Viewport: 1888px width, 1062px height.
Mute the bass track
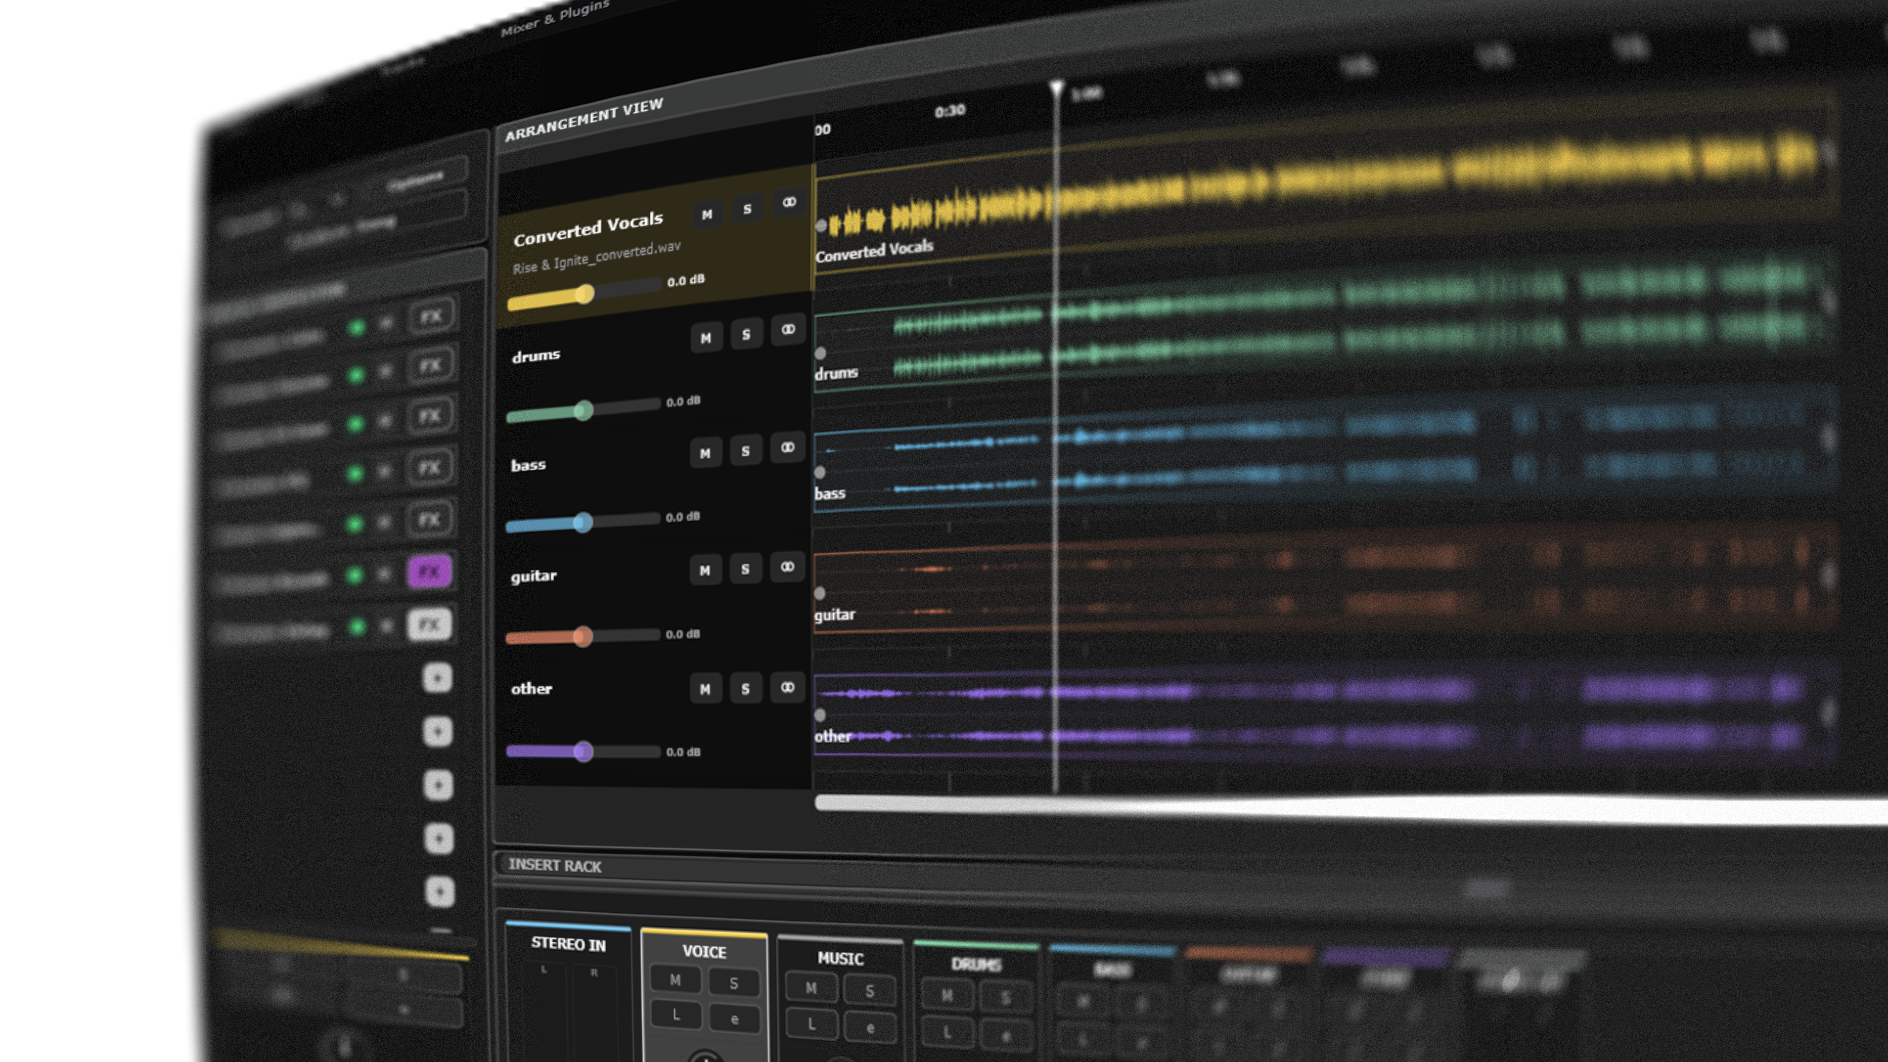[705, 454]
